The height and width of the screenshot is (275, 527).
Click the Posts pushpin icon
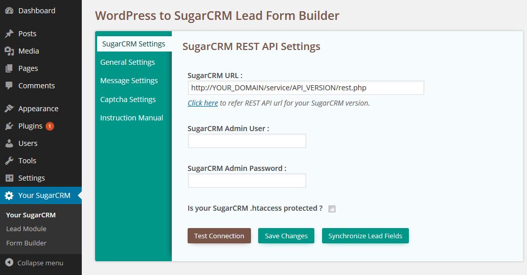click(x=9, y=34)
